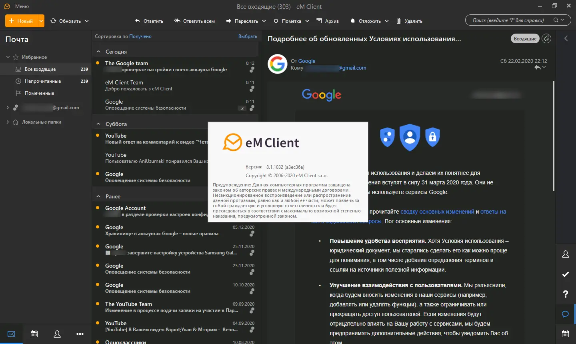576x344 pixels.
Task: Open the Переслать dropdown arrow
Action: pyautogui.click(x=264, y=21)
